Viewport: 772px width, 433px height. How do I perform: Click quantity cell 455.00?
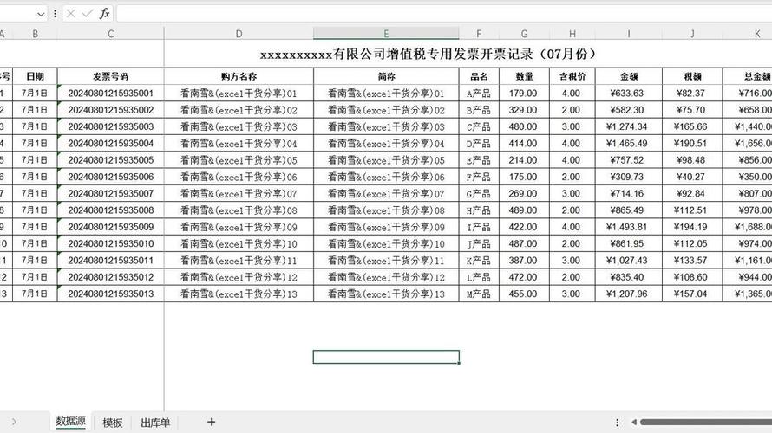(524, 294)
